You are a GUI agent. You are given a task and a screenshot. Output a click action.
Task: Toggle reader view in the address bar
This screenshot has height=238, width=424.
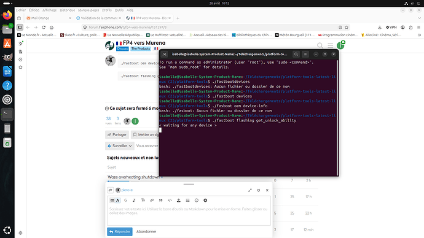[340, 27]
